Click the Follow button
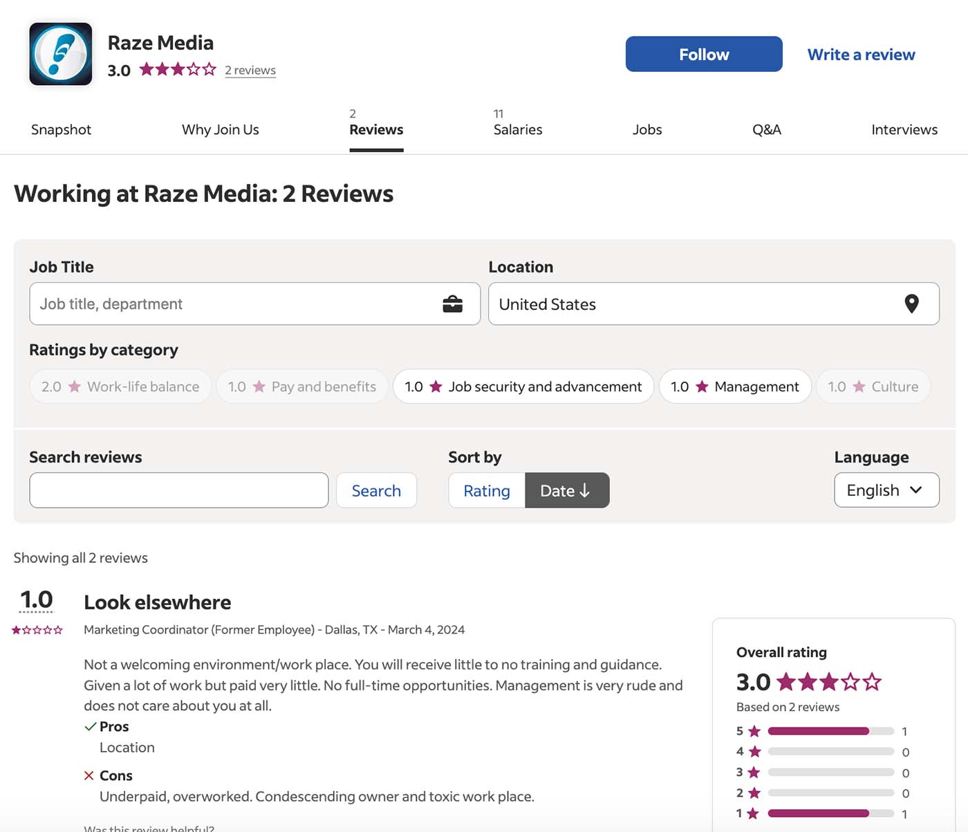968x832 pixels. pyautogui.click(x=704, y=54)
